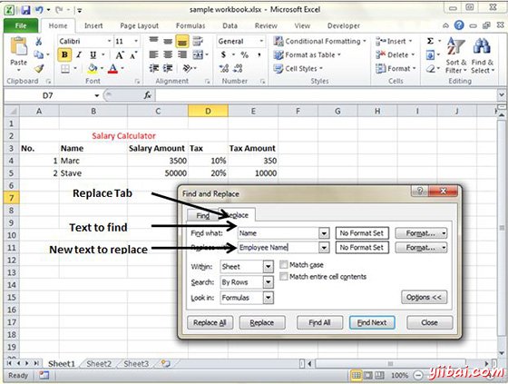Click the Top Align icon

[x=153, y=41]
